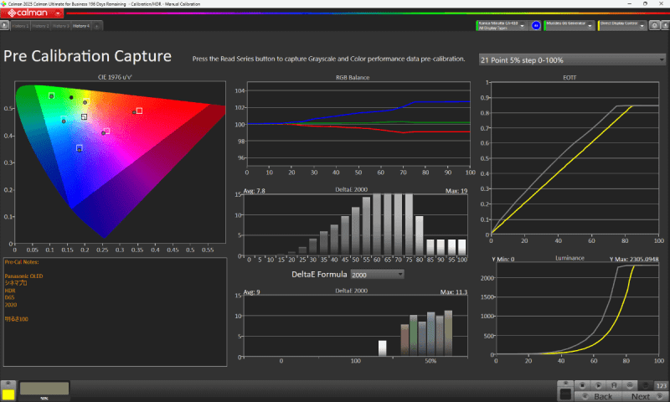Click the settings gear icon at top right
The width and height of the screenshot is (670, 402).
click(x=654, y=26)
